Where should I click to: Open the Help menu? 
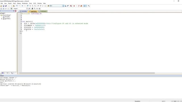pyautogui.click(x=44, y=3)
